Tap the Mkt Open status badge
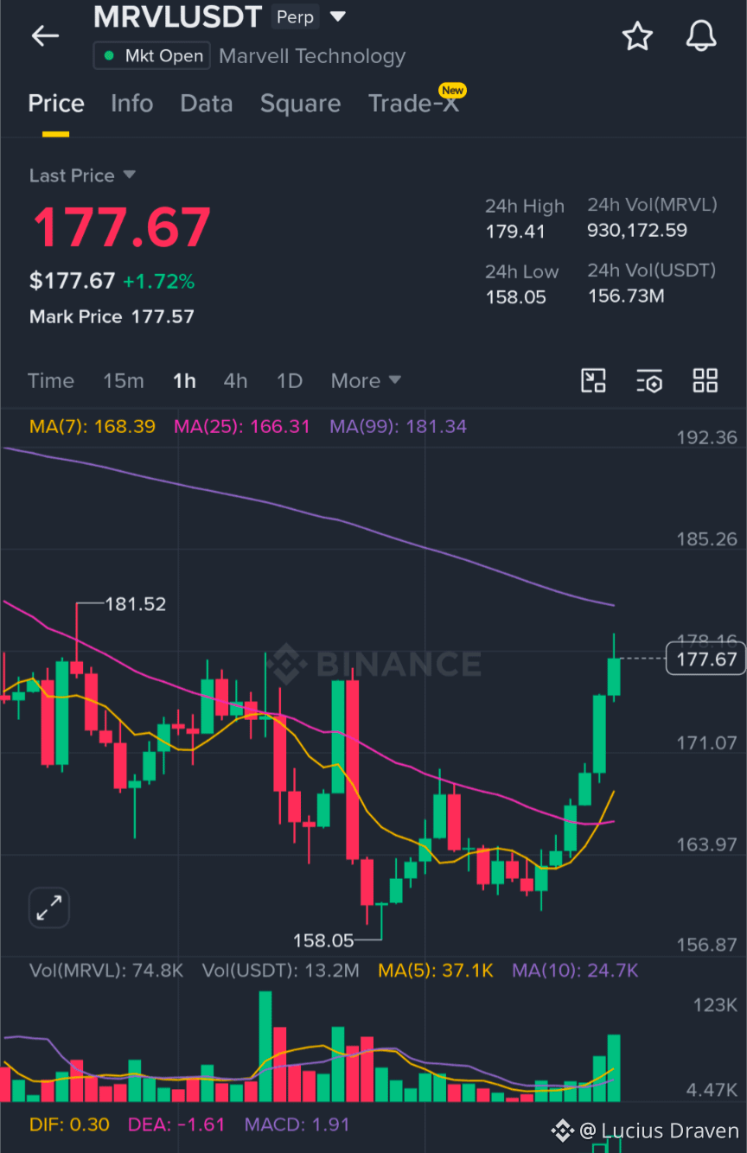This screenshot has width=747, height=1153. tap(152, 56)
